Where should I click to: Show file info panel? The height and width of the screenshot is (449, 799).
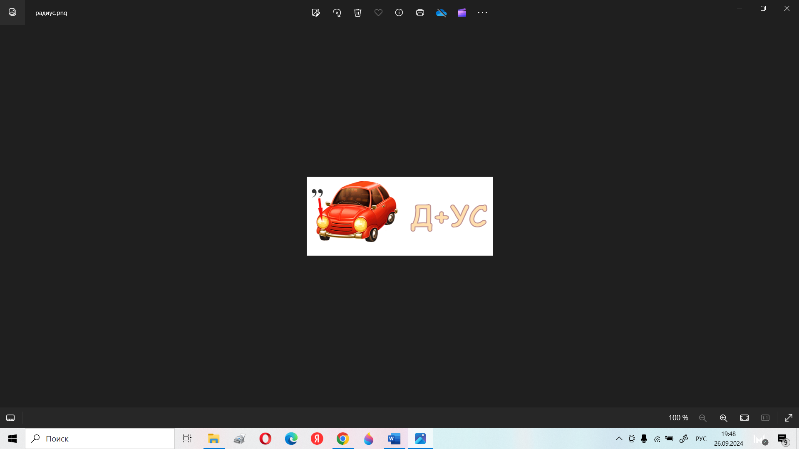[399, 12]
